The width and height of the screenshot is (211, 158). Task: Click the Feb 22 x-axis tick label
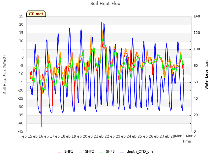click(x=103, y=136)
